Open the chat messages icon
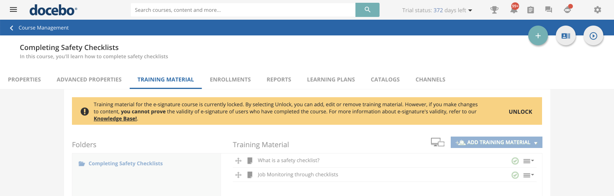614x196 pixels. tap(548, 10)
